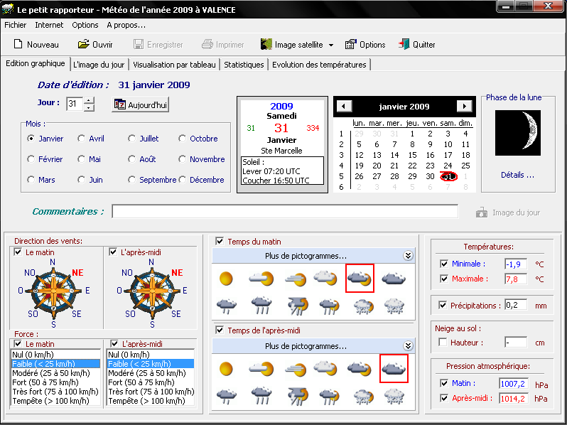Open the Image satellite dropdown arrow
The width and height of the screenshot is (567, 425).
point(331,45)
